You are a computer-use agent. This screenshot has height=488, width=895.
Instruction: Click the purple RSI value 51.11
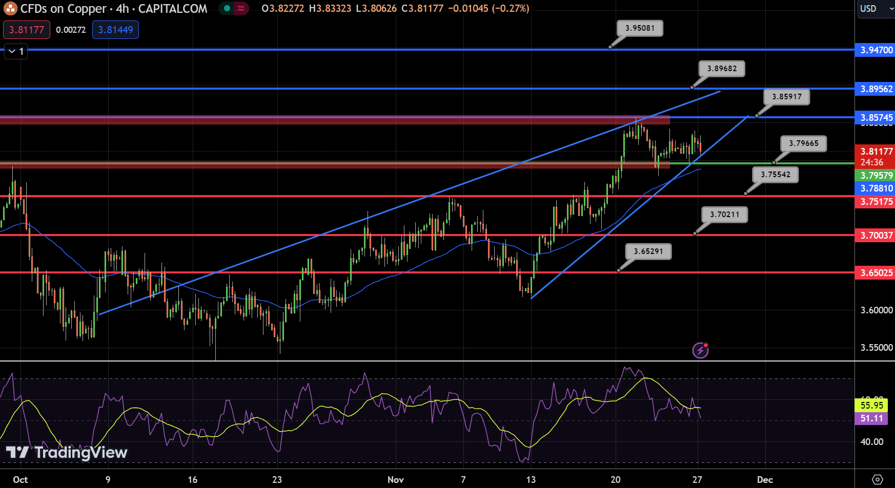click(x=871, y=419)
